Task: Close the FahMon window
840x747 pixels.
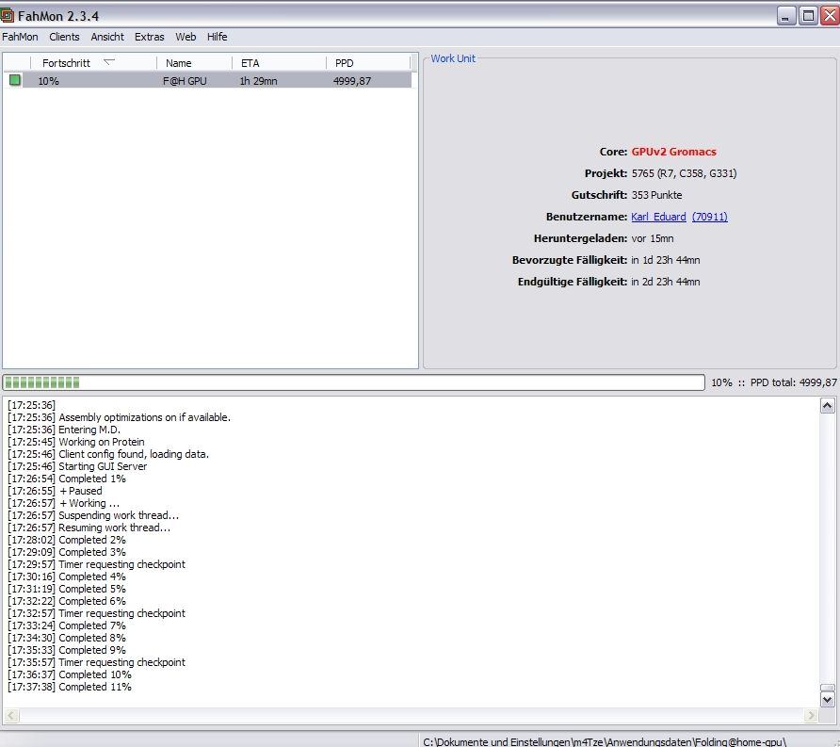Action: [x=830, y=15]
